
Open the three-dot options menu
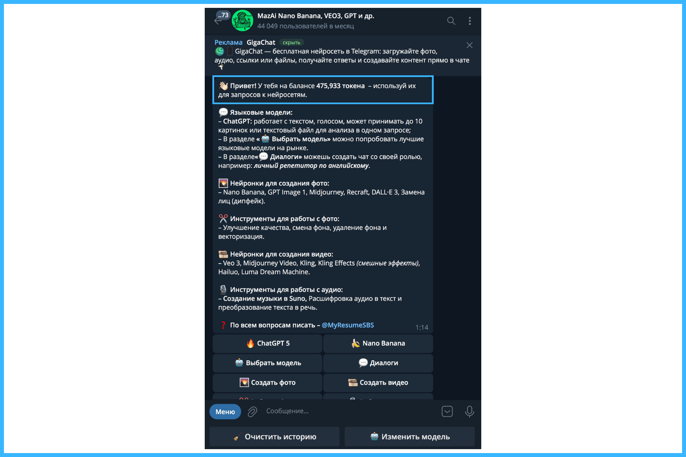pos(470,21)
